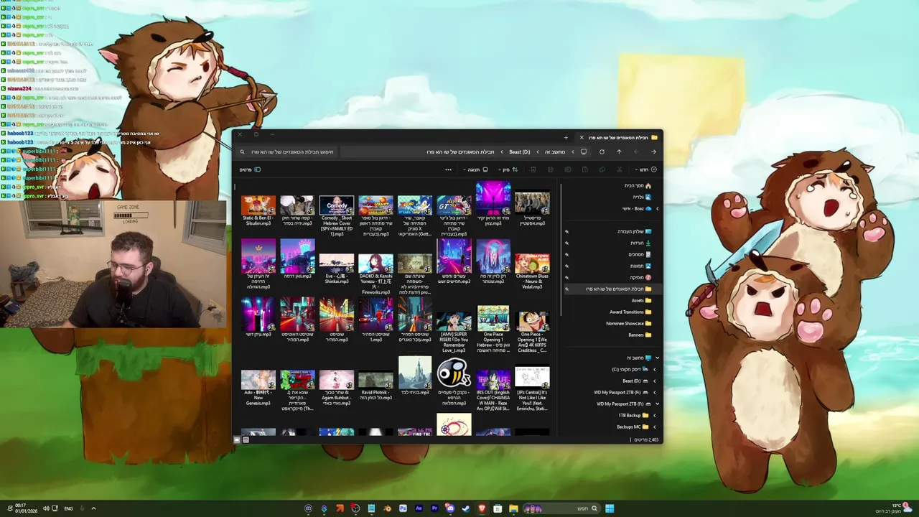The height and width of the screenshot is (517, 919).
Task: Open Banners folder in sidebar
Action: coord(640,335)
